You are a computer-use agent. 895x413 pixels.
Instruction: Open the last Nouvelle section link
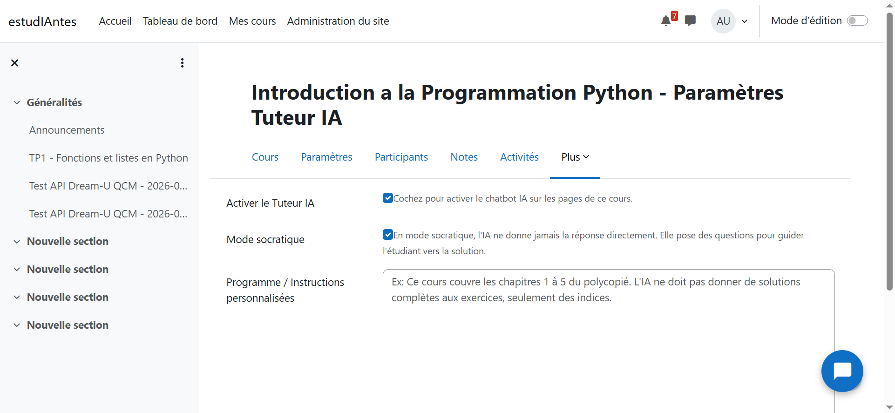(68, 325)
